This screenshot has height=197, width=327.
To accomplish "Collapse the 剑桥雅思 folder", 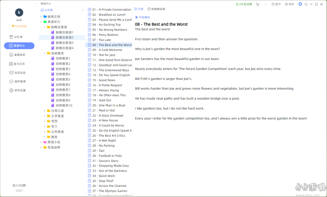I will [x=45, y=53].
